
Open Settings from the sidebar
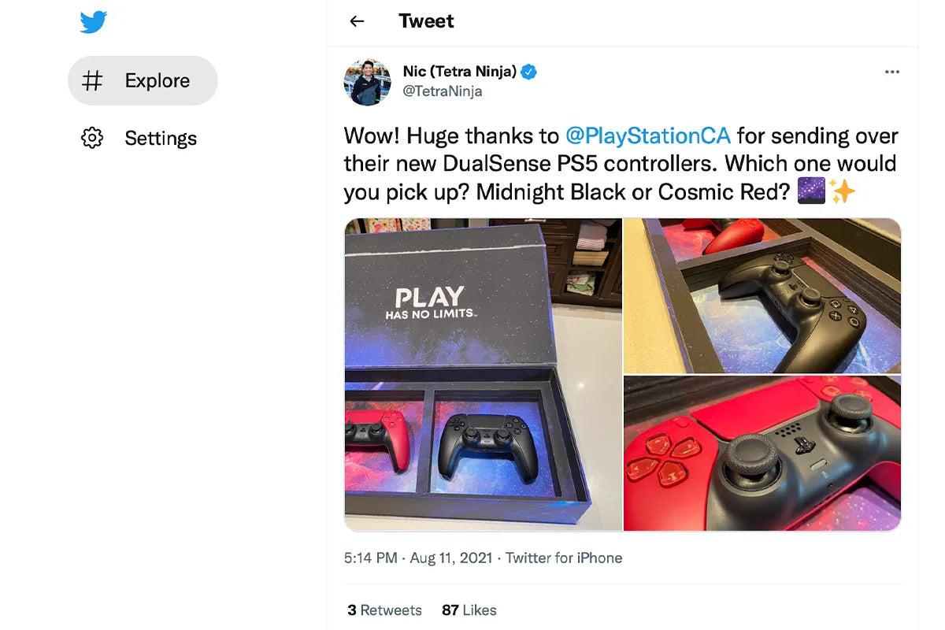[139, 139]
